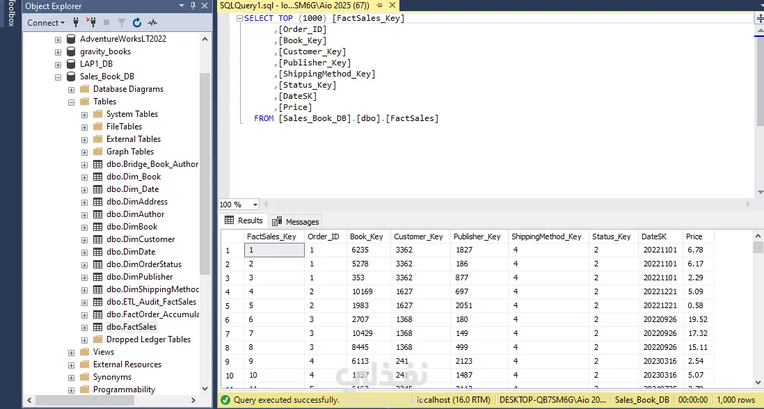Switch to the Messages tab

(296, 221)
